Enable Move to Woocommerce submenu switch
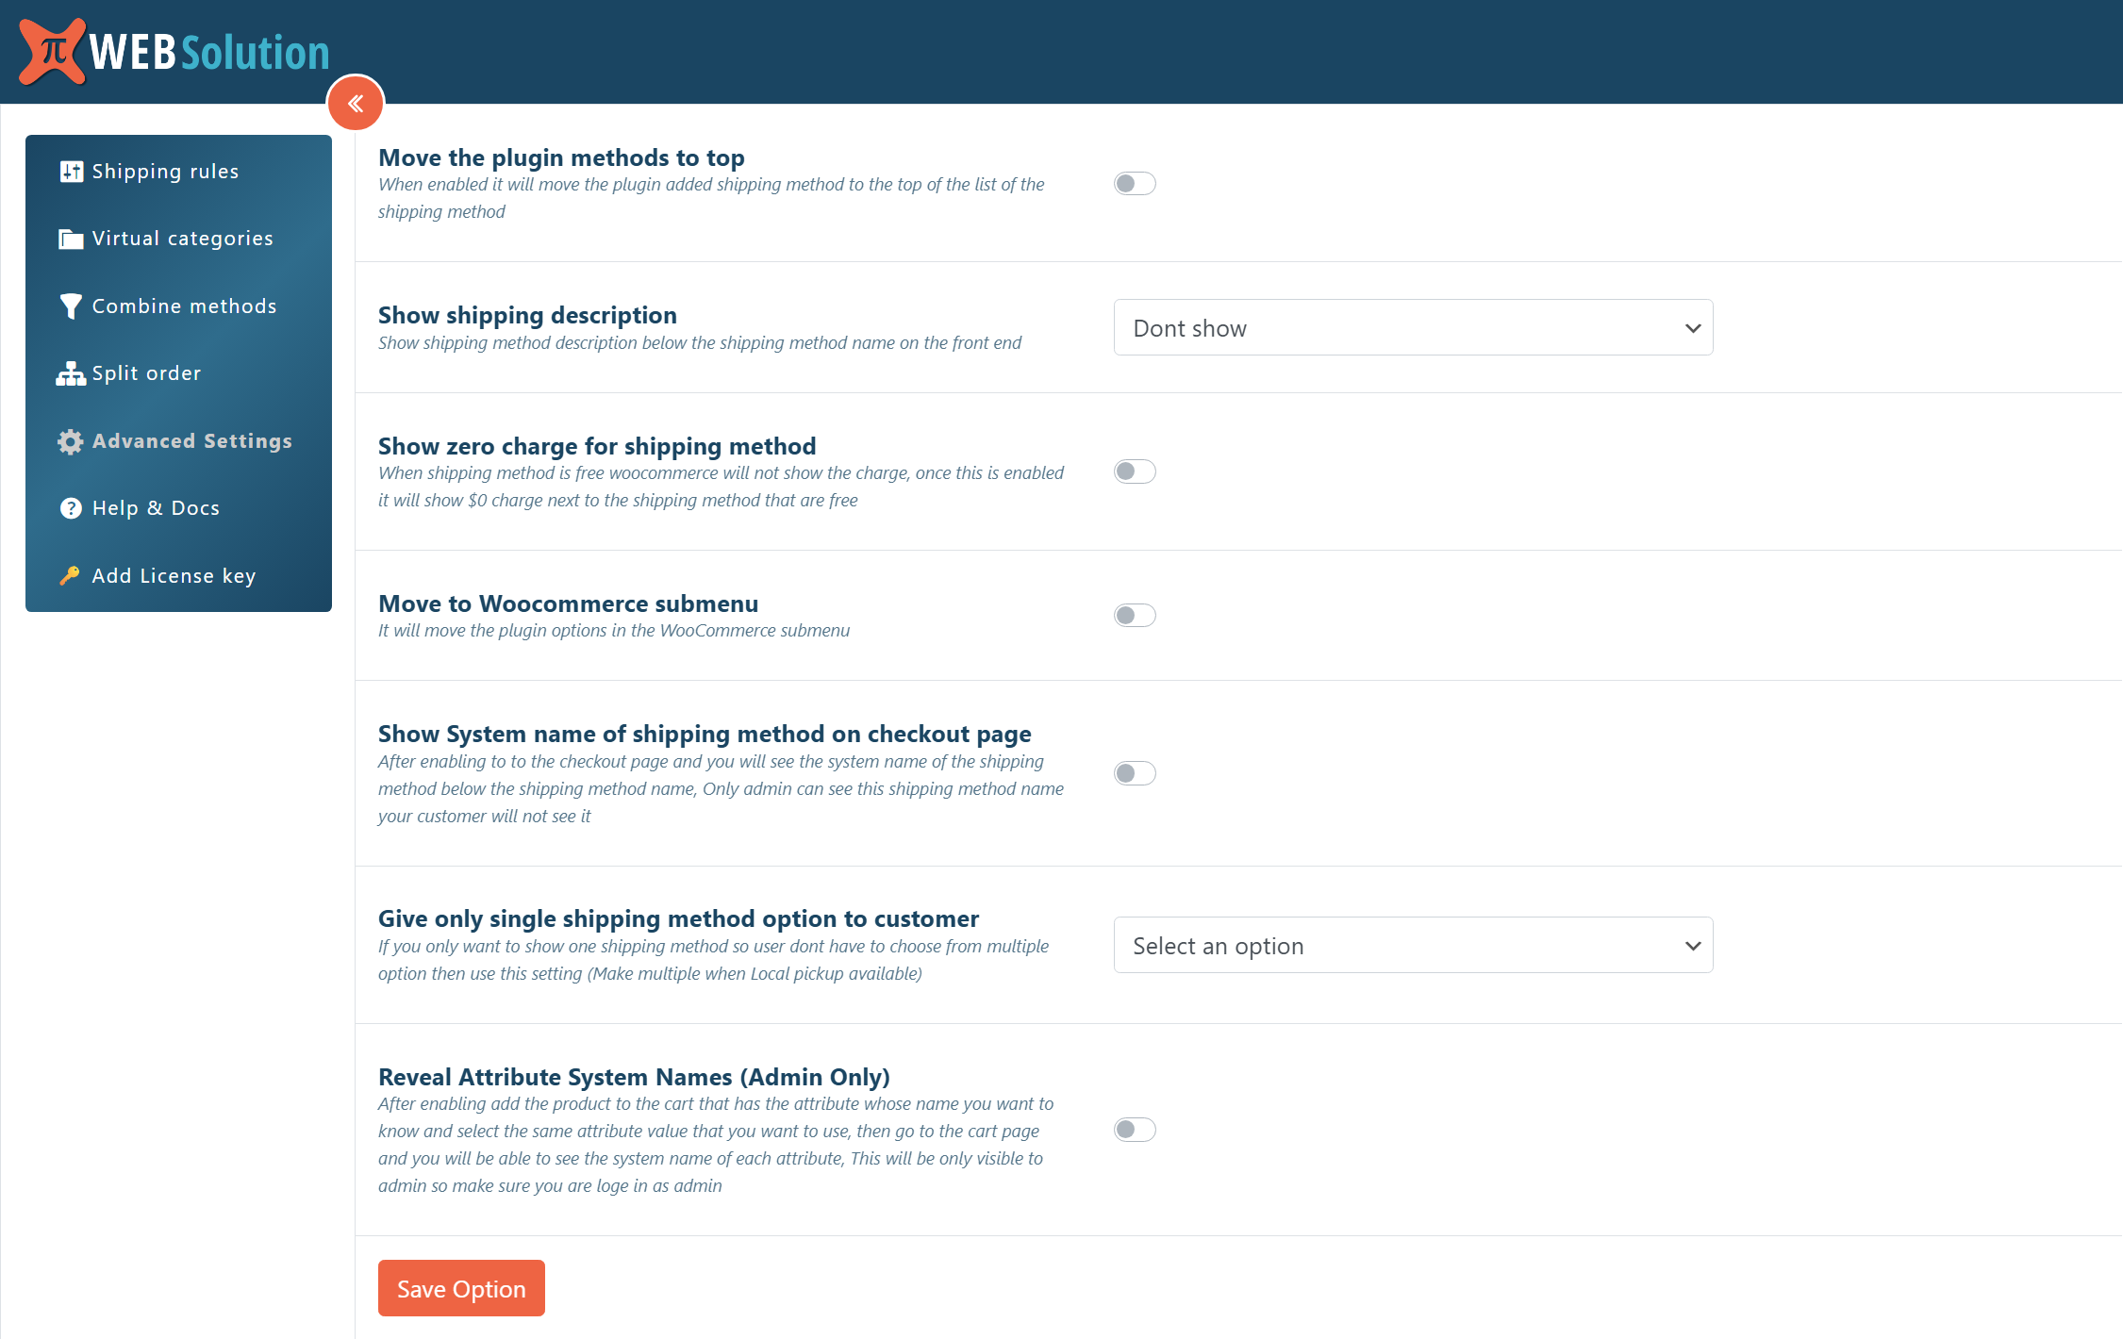 (1134, 616)
